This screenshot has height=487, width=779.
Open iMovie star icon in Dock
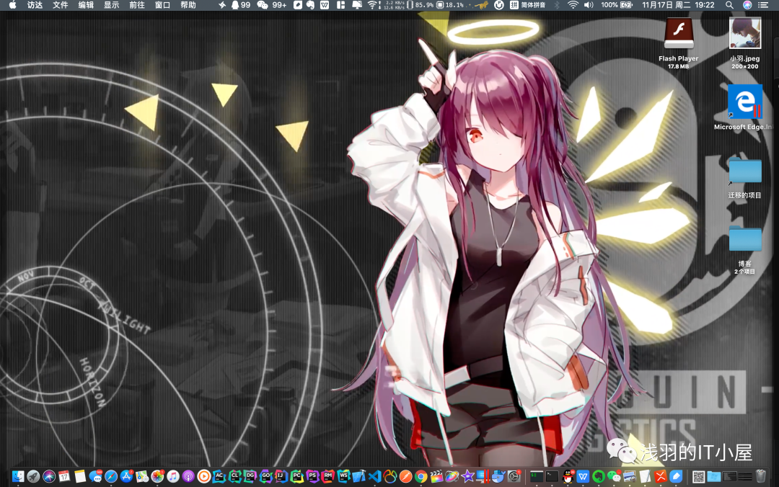pos(467,477)
